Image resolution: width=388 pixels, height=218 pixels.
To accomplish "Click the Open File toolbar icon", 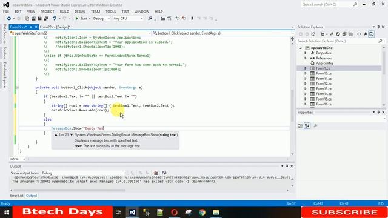I will [x=33, y=19].
